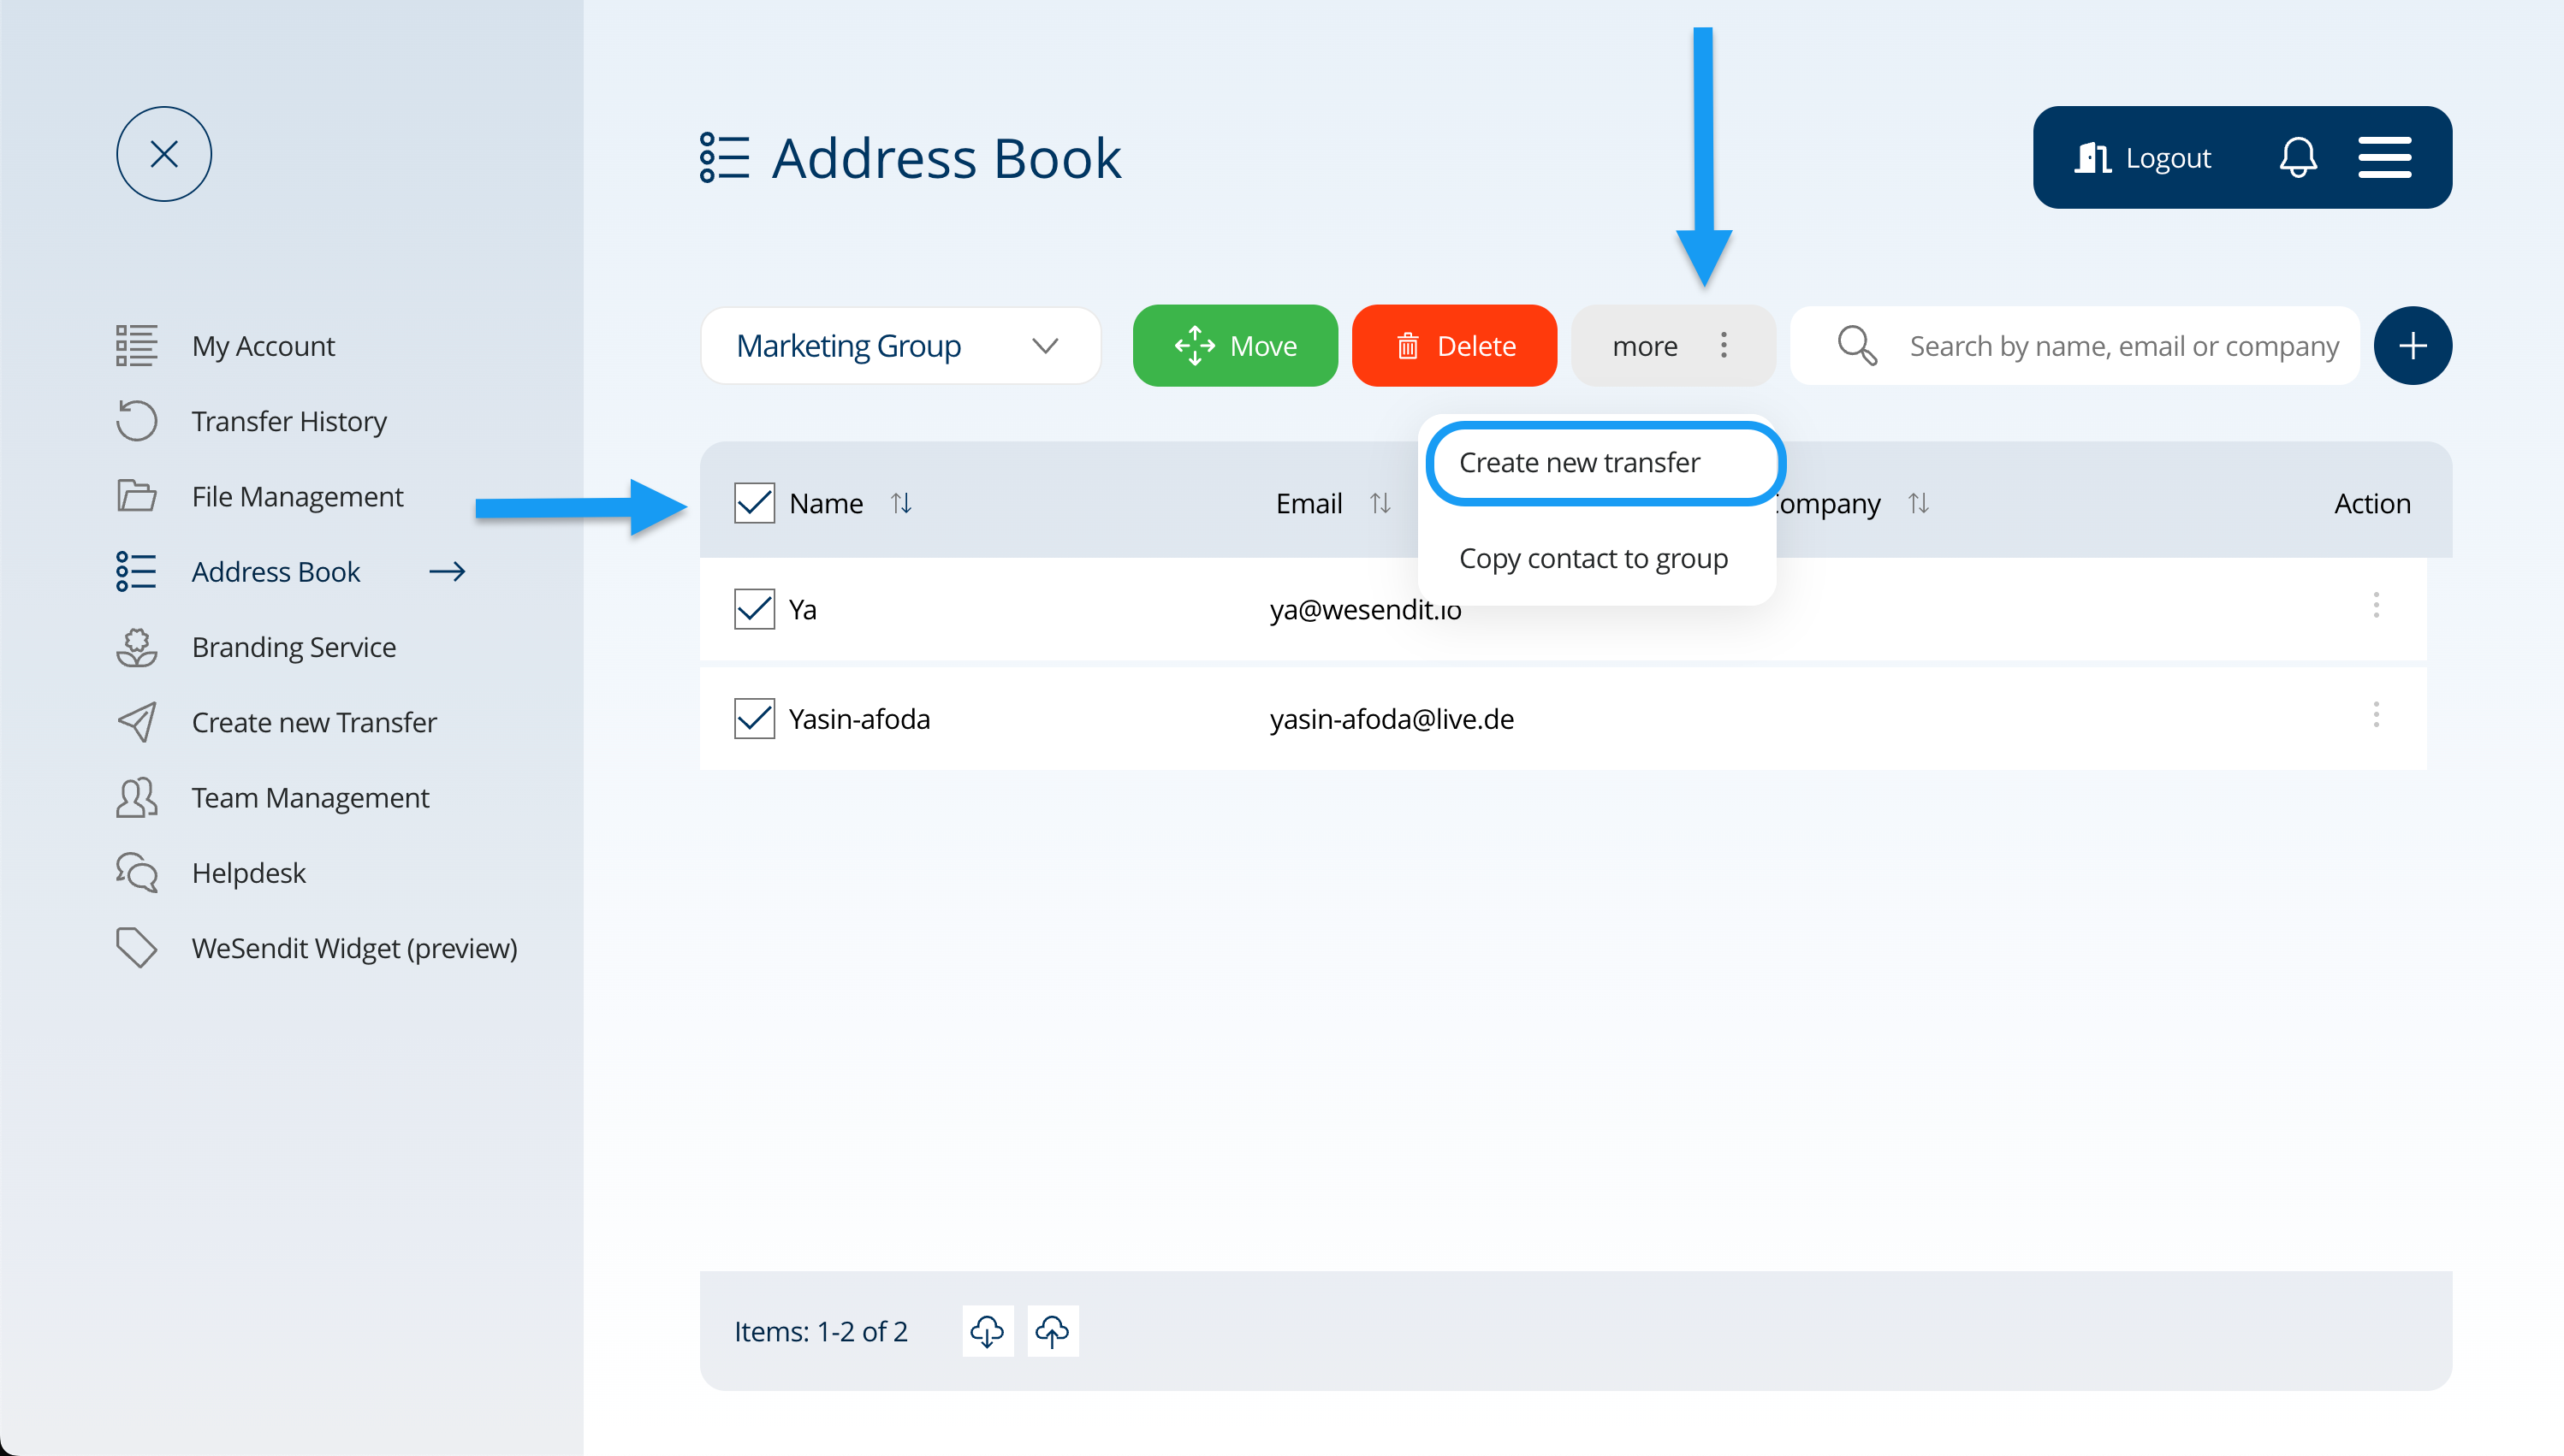Open Branding Service from sidebar

tap(294, 647)
